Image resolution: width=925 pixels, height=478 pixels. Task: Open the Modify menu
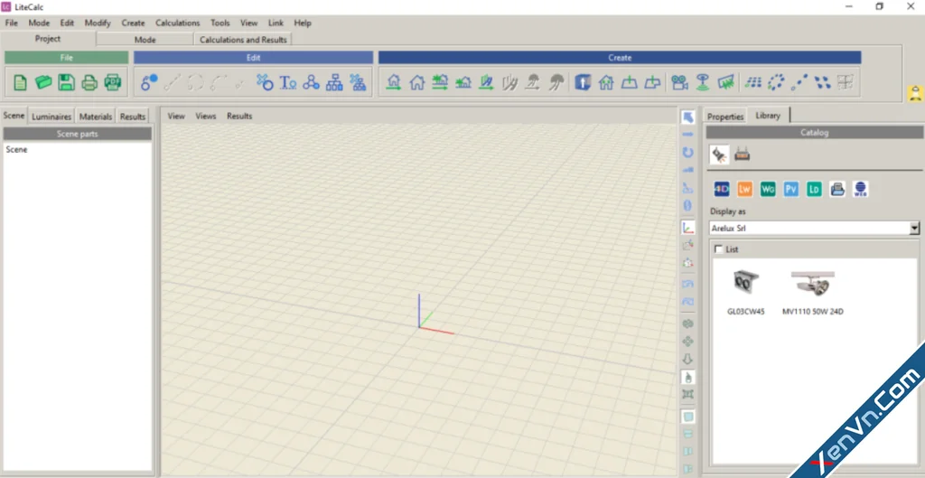(98, 23)
